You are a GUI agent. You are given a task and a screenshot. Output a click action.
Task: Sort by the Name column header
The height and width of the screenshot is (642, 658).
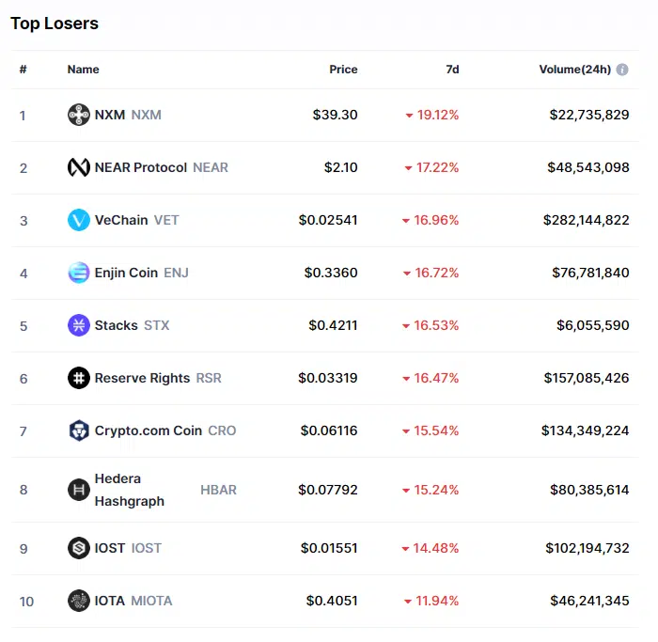click(x=83, y=70)
